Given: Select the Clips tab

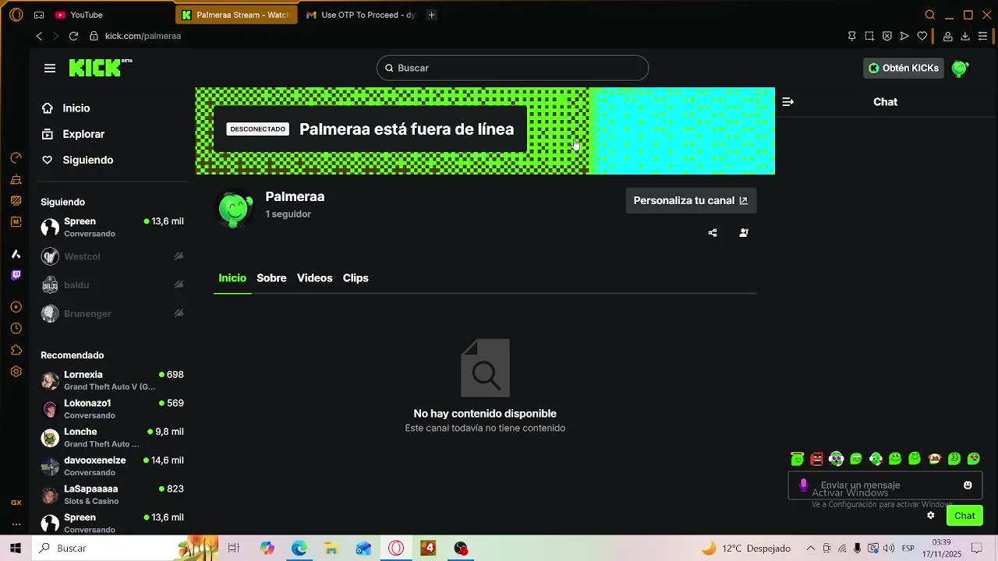Looking at the screenshot, I should pyautogui.click(x=356, y=278).
